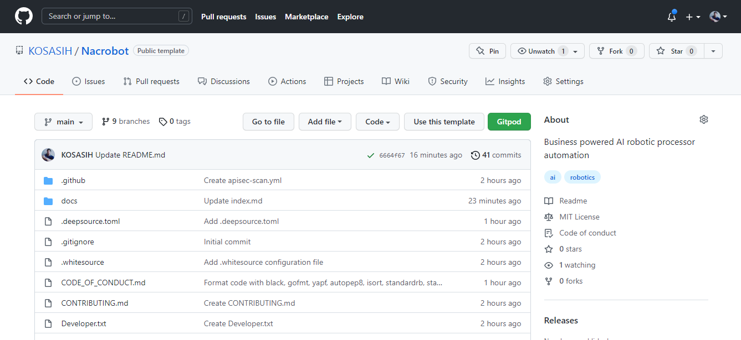Open the docs folder
741x340 pixels.
(69, 201)
